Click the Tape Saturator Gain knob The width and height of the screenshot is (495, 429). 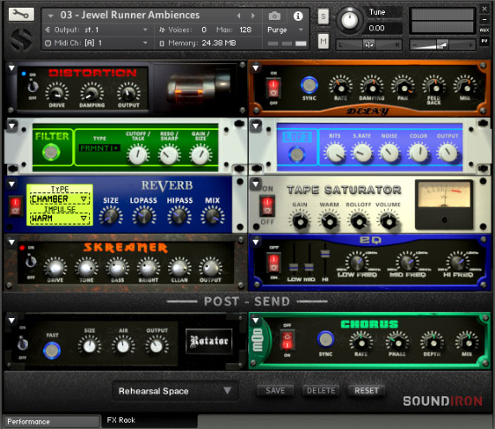300,220
